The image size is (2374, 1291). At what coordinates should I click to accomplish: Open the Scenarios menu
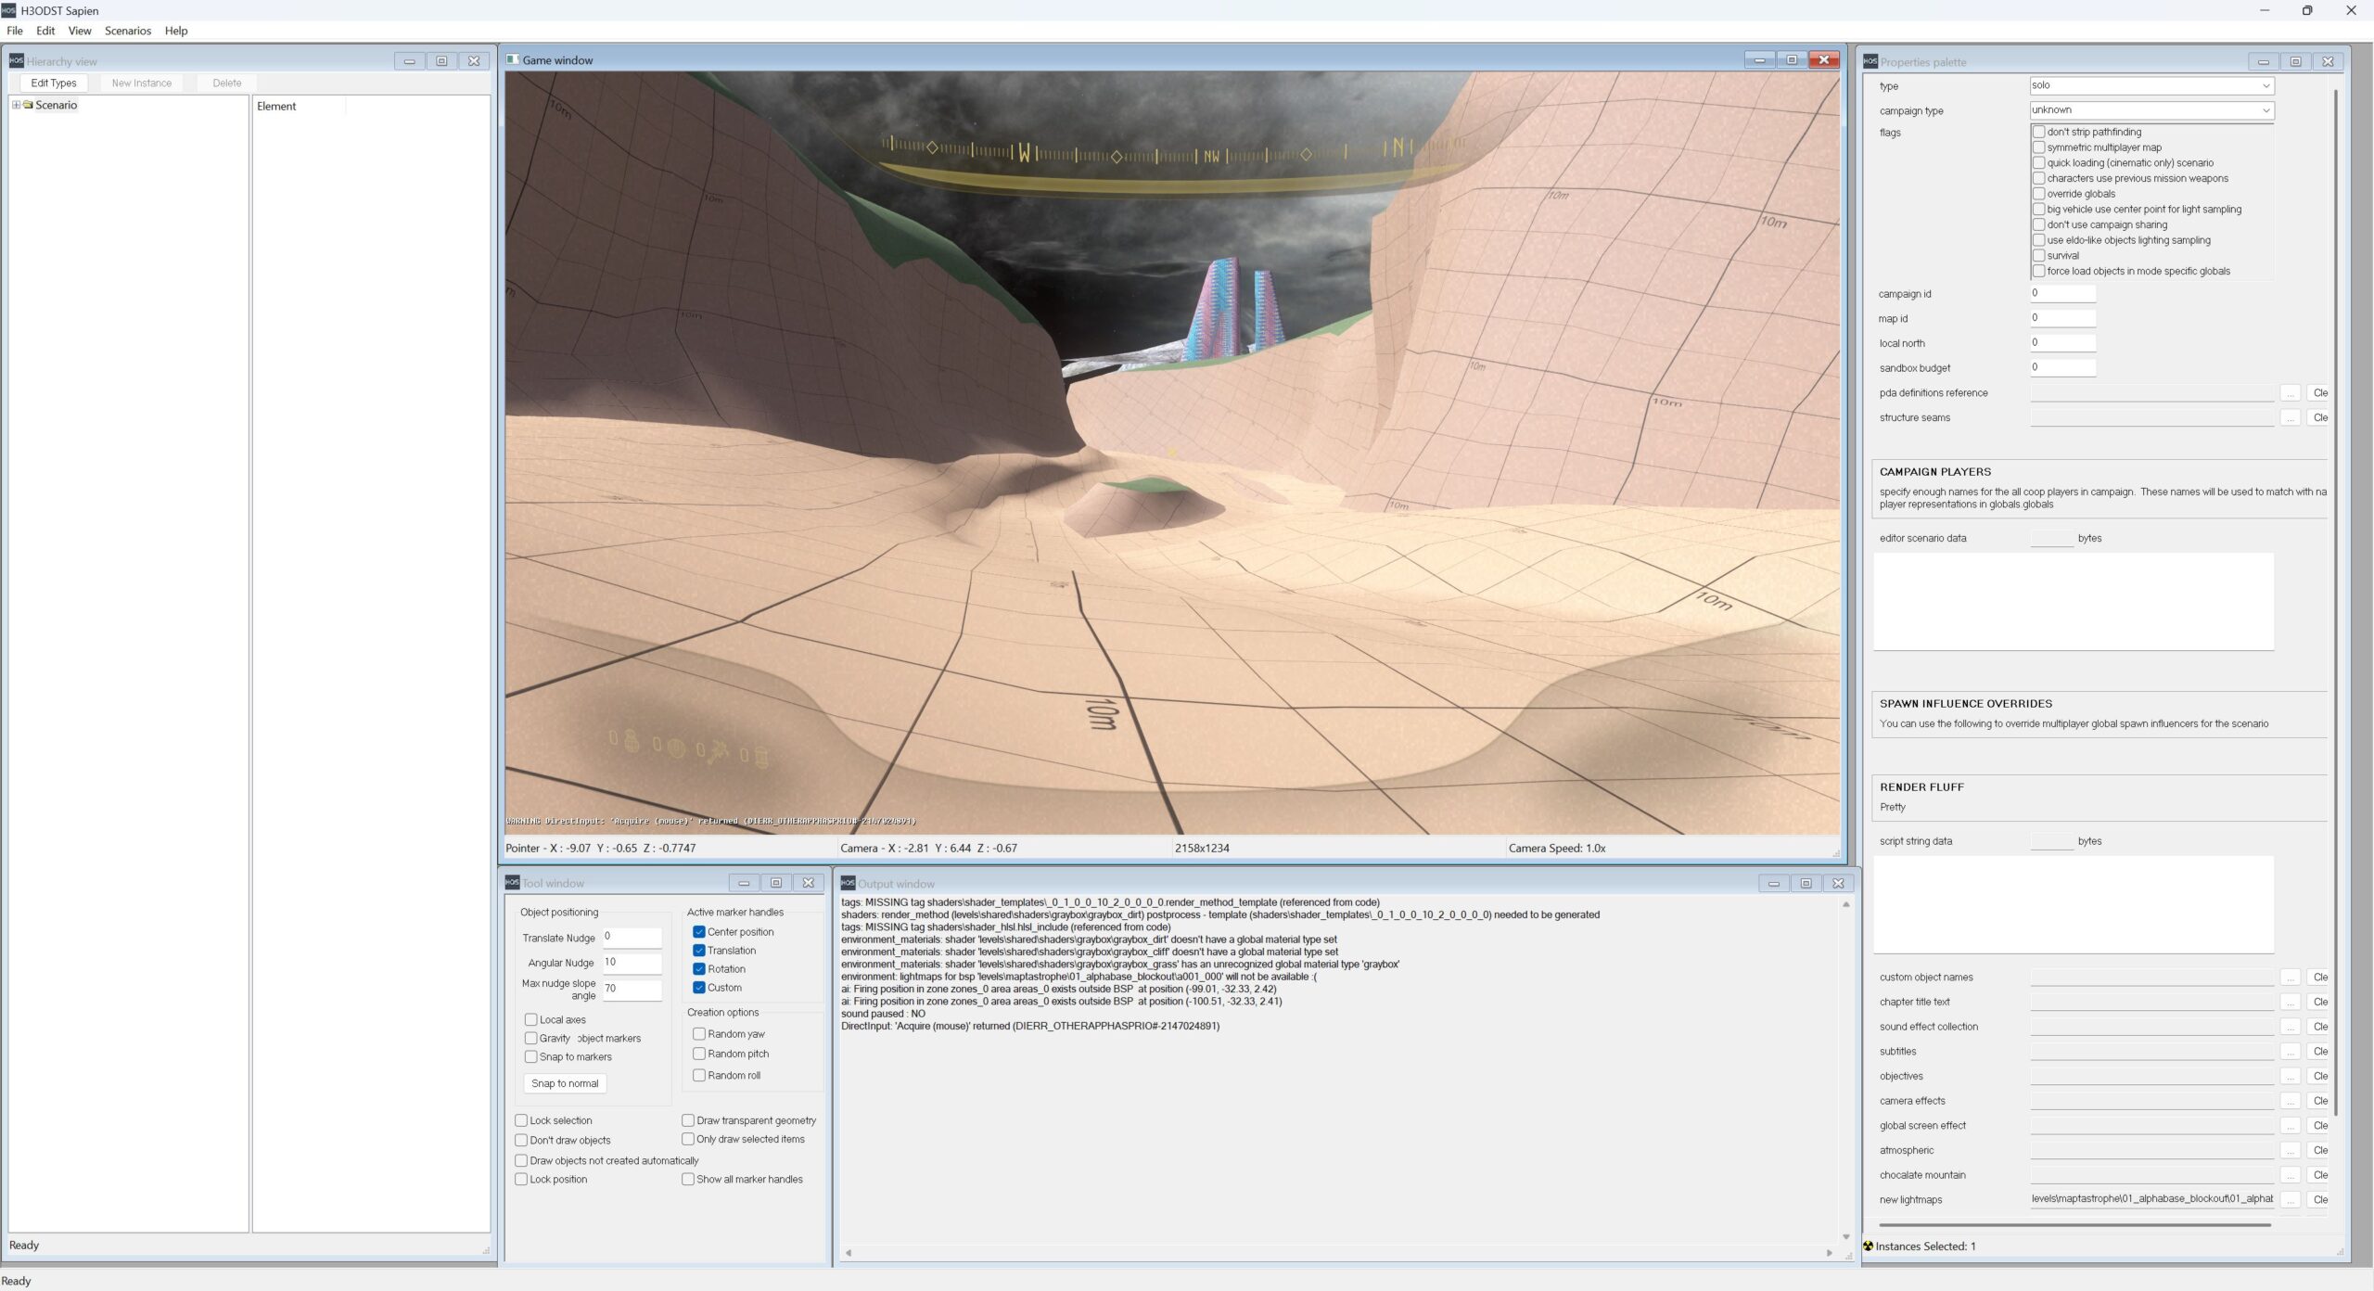point(127,31)
